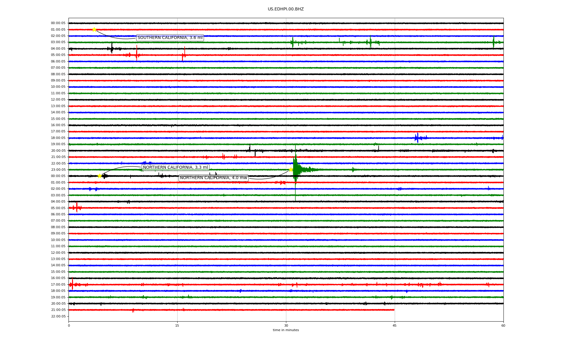Click the red spike at start of 17:00:05 trace
This screenshot has width=572, height=357.
(72, 284)
